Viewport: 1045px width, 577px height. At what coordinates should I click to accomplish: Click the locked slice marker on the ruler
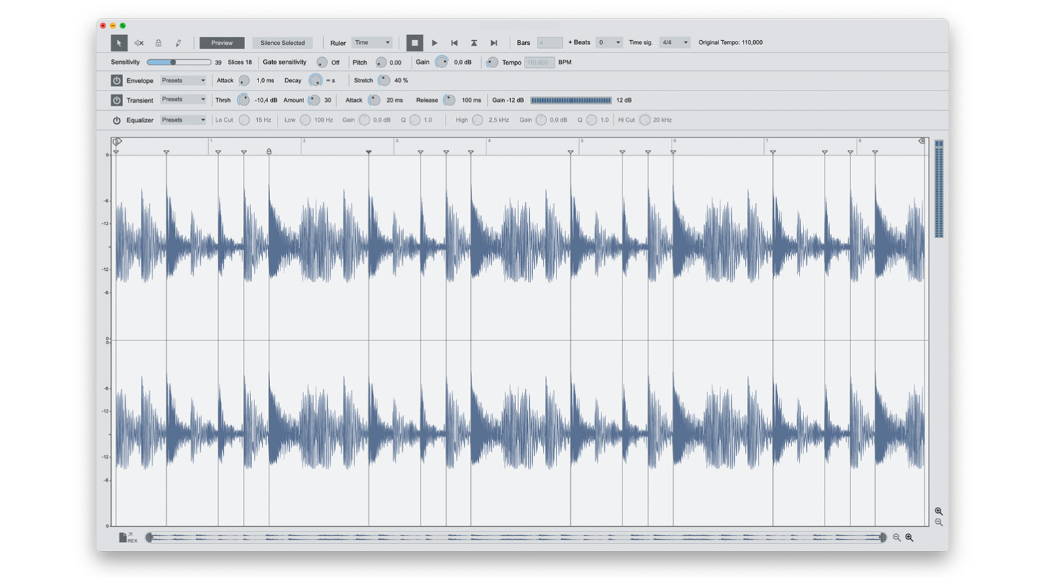pyautogui.click(x=269, y=152)
